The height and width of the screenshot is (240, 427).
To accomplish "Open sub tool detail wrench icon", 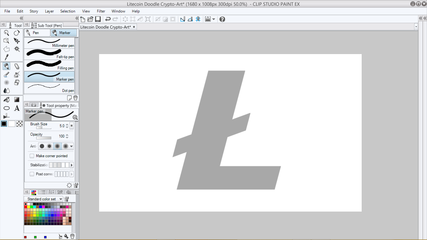I will pos(76,185).
